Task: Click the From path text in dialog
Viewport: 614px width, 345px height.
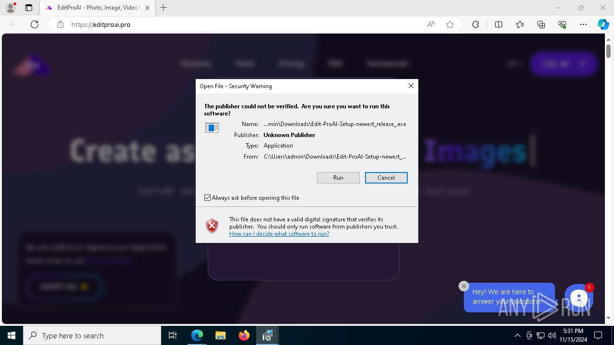Action: pyautogui.click(x=335, y=157)
